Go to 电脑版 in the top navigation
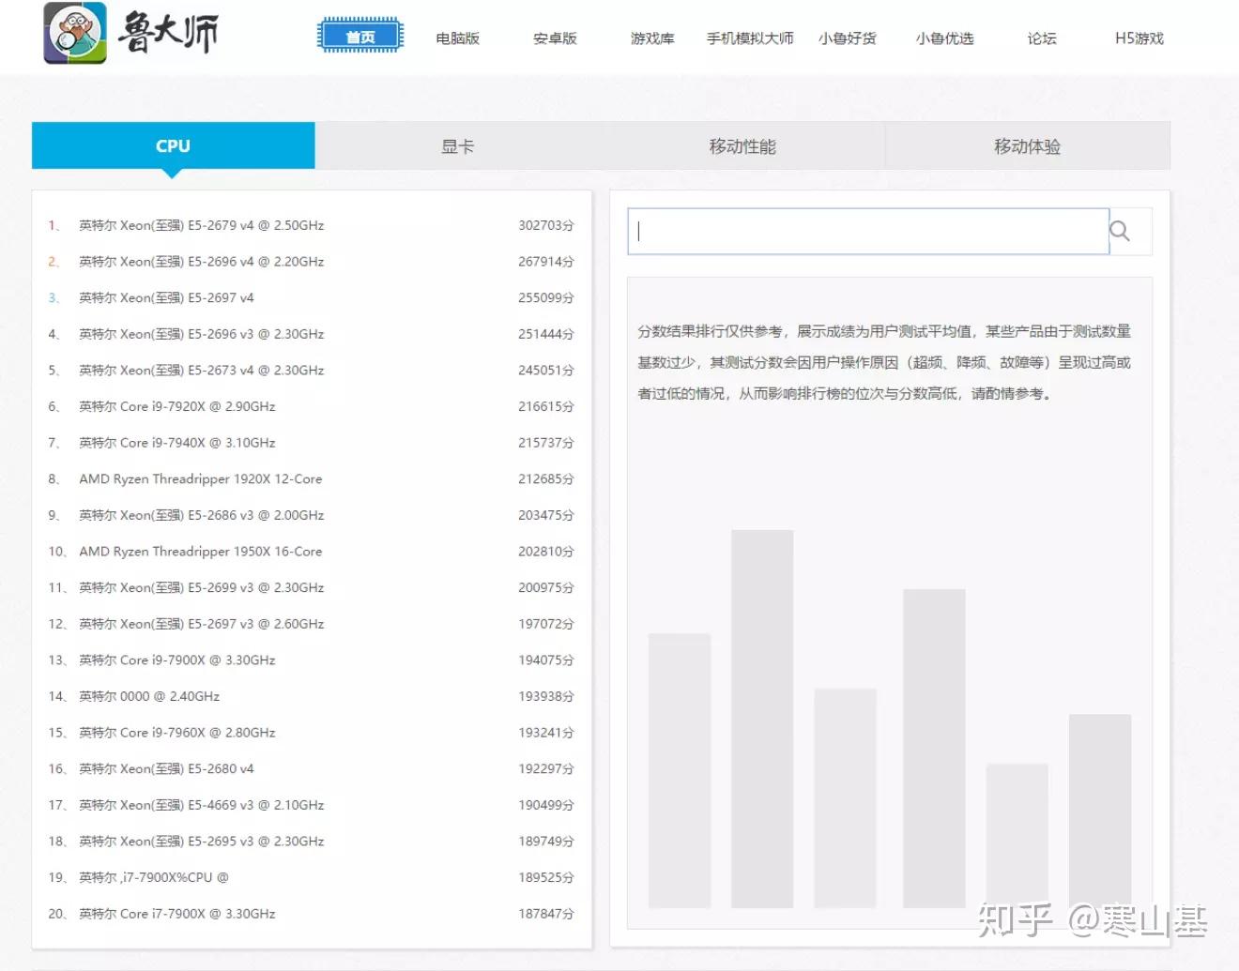 [x=458, y=38]
